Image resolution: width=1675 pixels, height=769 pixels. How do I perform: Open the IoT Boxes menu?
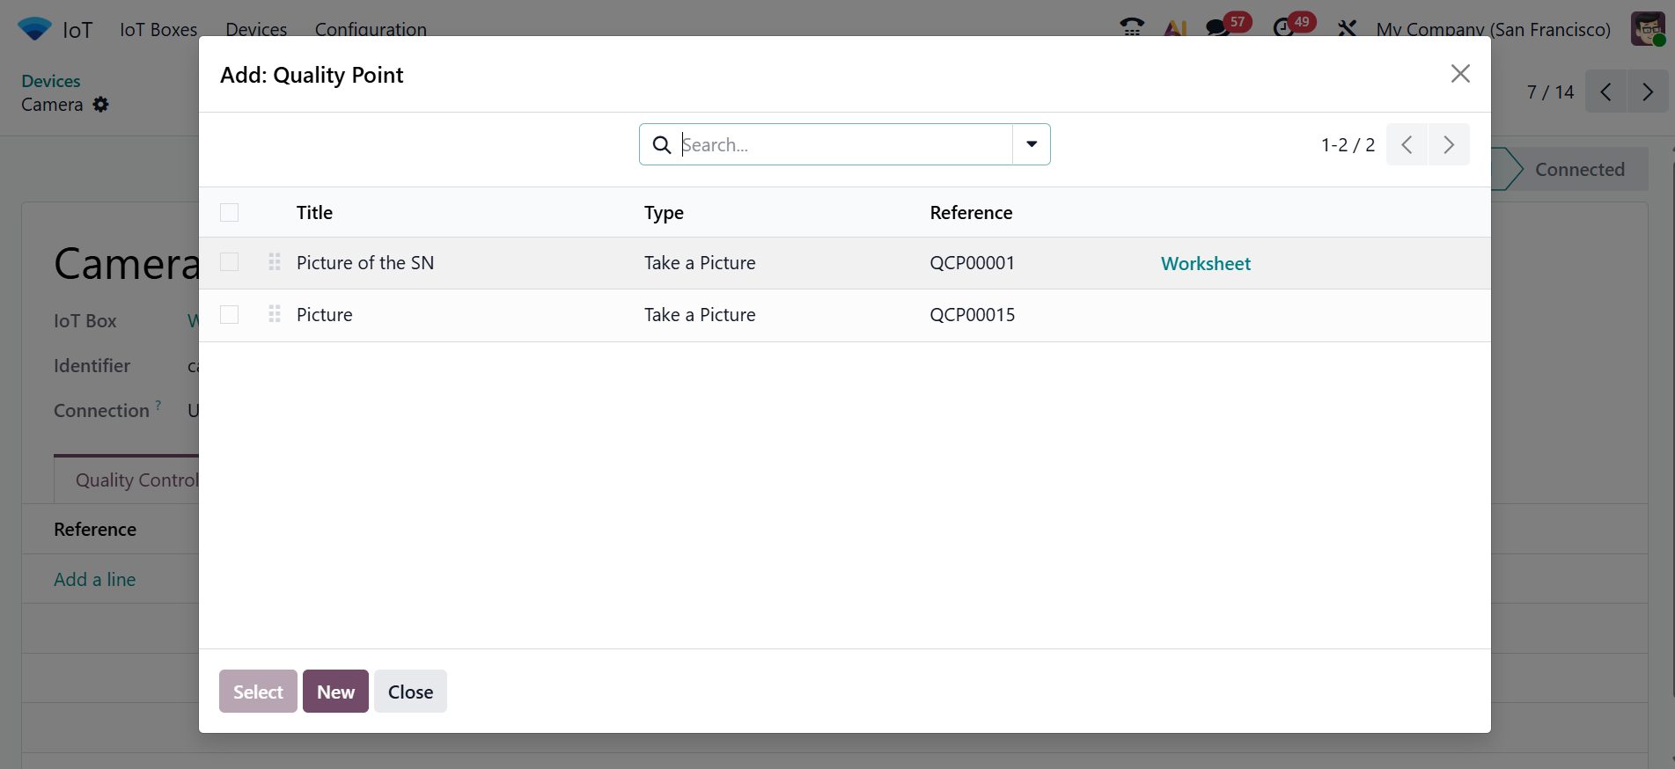coord(158,29)
